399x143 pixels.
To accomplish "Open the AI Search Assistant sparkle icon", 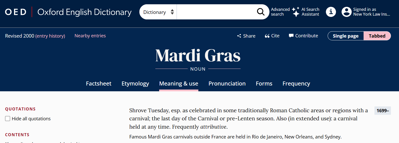I will (x=296, y=12).
